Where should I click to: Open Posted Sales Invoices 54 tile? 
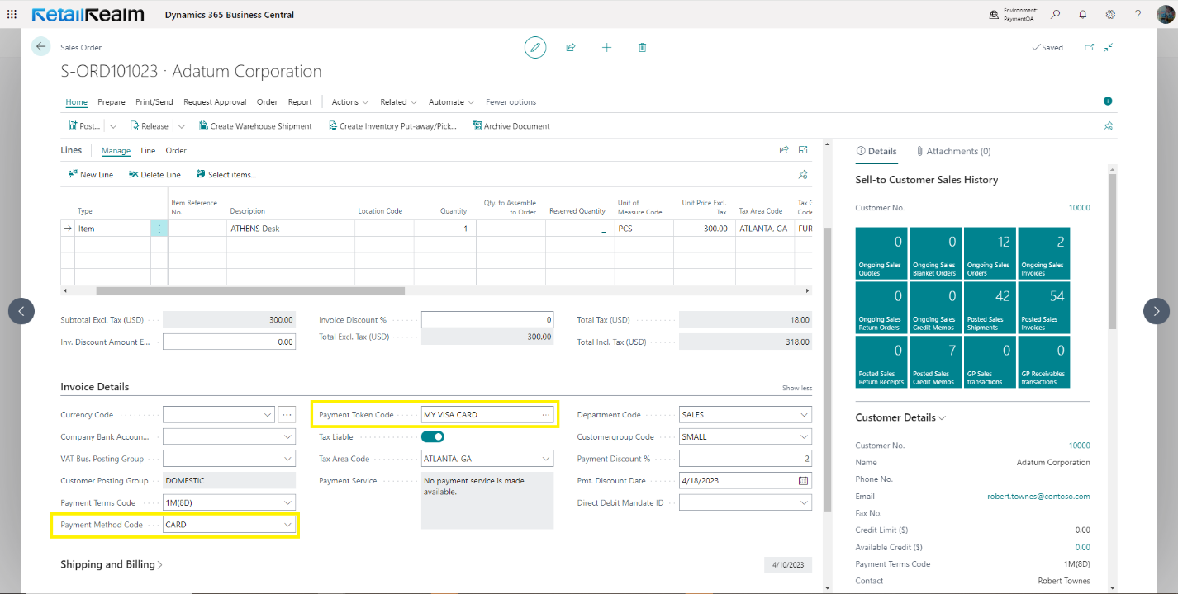pos(1044,308)
